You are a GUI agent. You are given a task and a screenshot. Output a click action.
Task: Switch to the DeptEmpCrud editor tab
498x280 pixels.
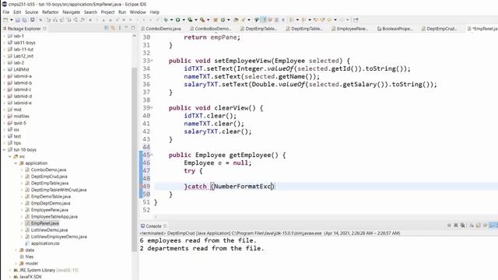(440, 29)
